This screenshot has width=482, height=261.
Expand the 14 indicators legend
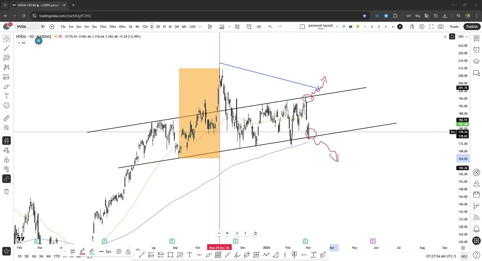click(x=21, y=43)
